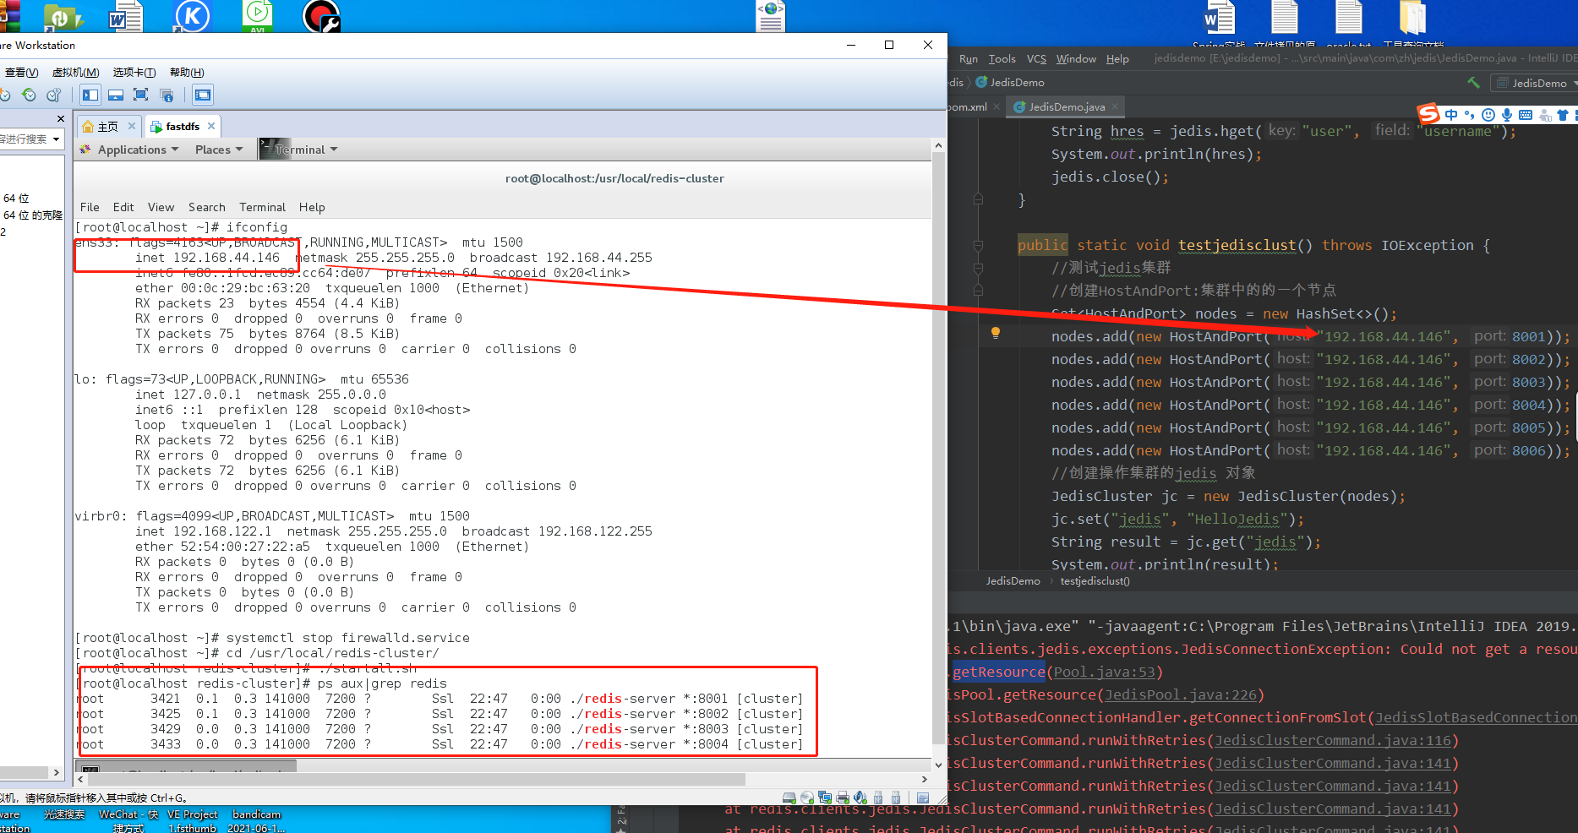Viewport: 1578px width, 833px height.
Task: Enter full screen mode via VMware toolbar icon
Action: tap(141, 95)
